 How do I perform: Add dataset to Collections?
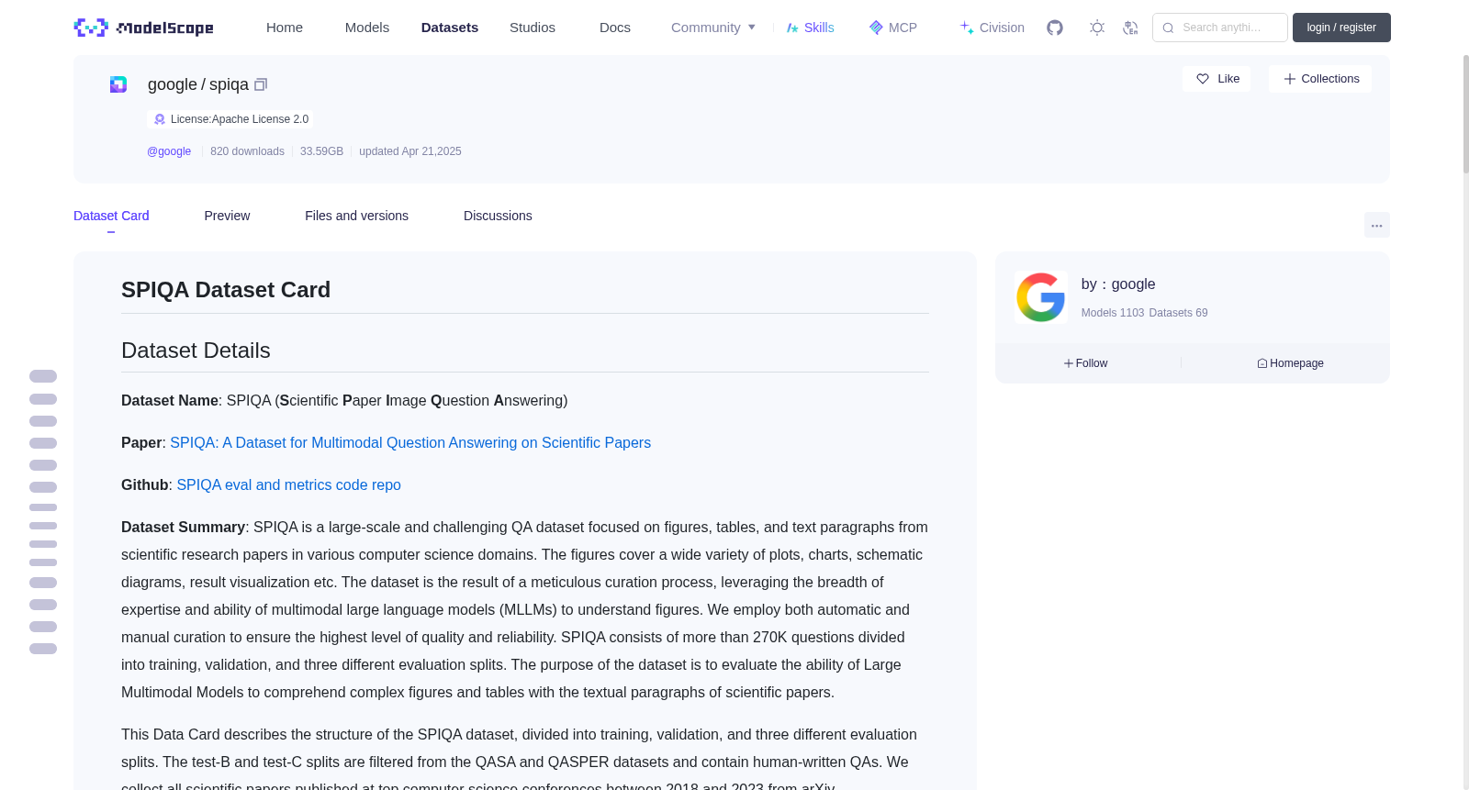pyautogui.click(x=1320, y=79)
